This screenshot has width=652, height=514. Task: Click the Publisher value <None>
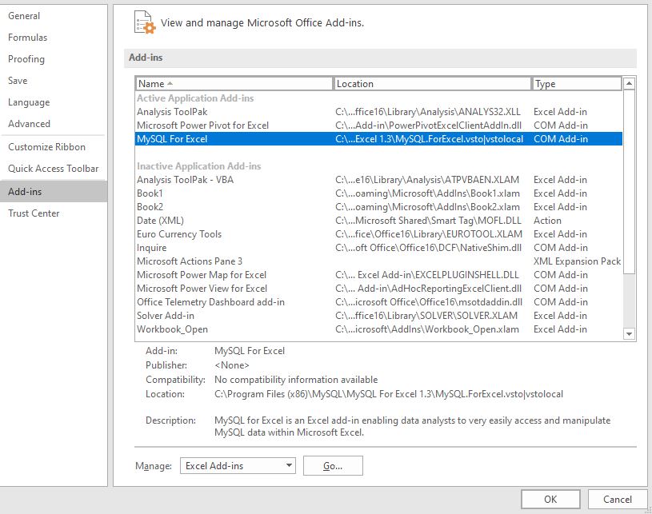(x=232, y=365)
